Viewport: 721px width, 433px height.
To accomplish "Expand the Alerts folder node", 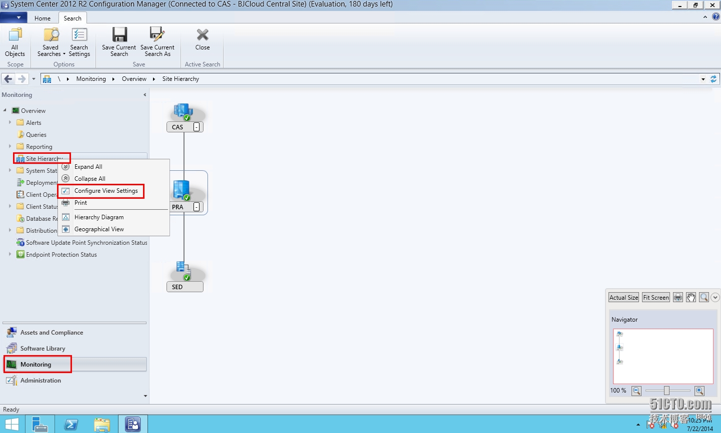I will coord(10,122).
